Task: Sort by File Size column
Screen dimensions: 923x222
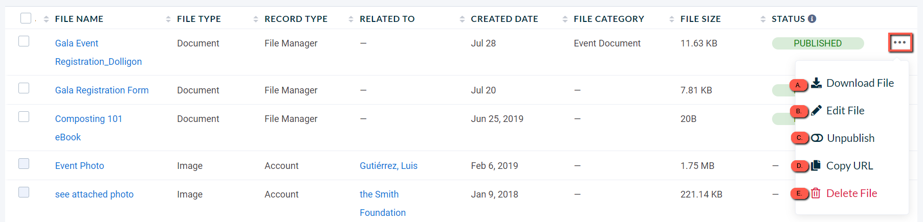Action: click(672, 19)
